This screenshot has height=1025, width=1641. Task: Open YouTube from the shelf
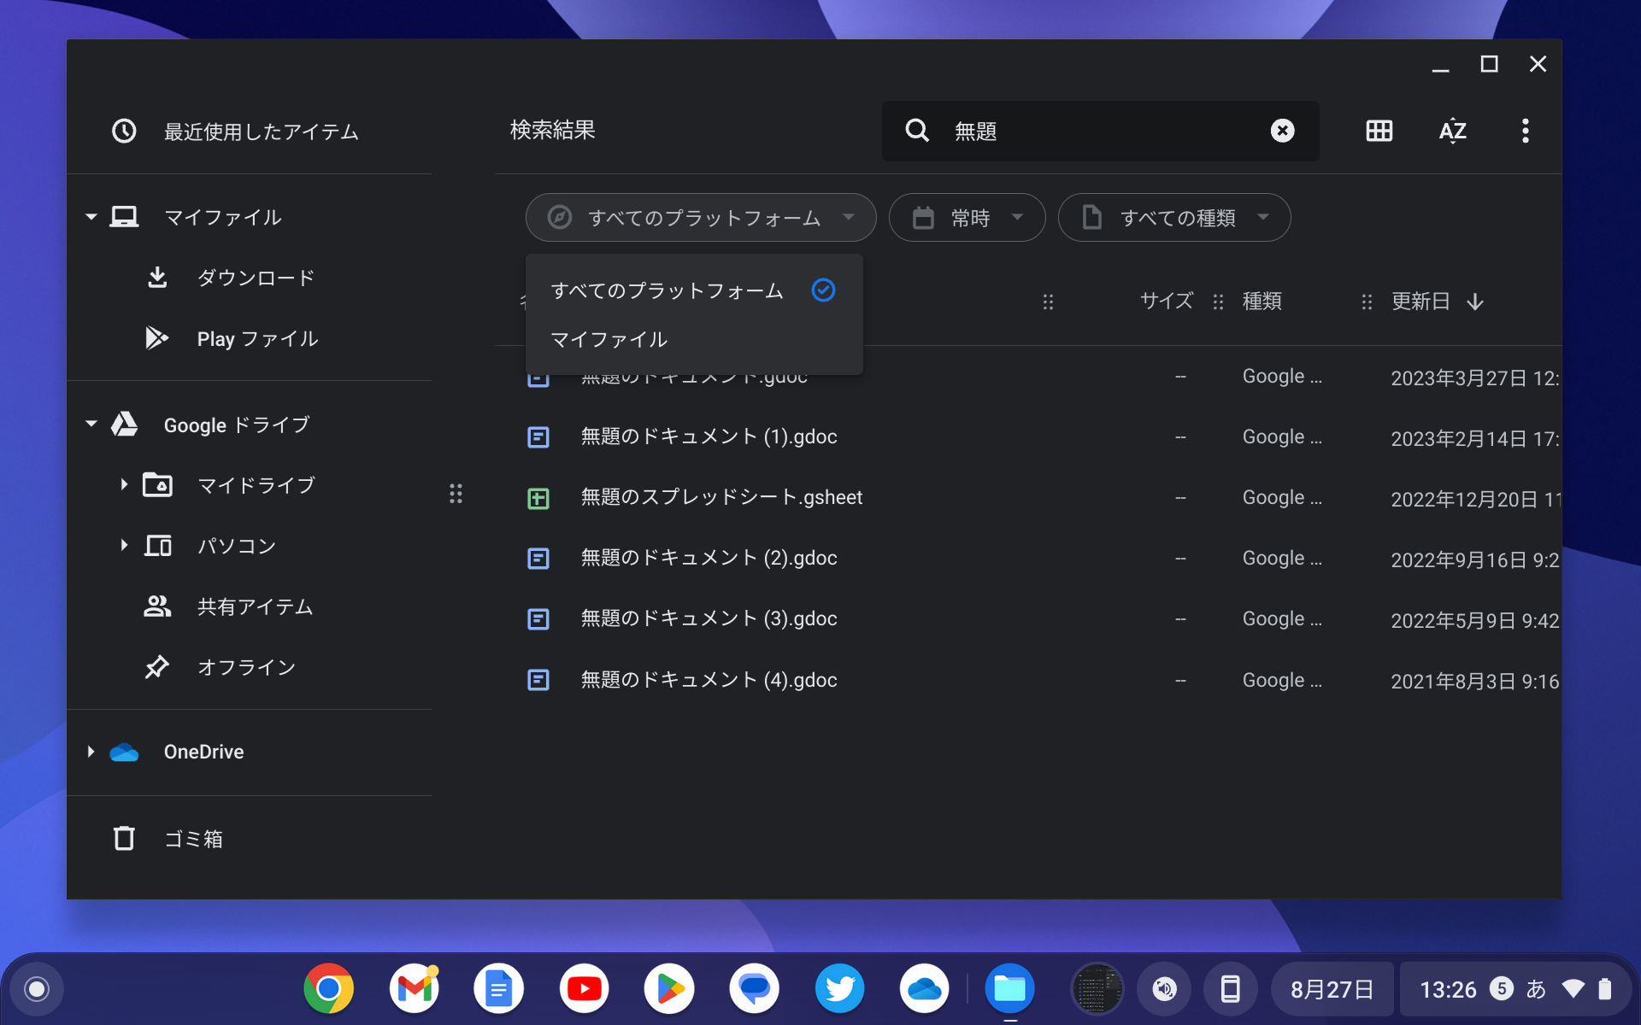[584, 988]
